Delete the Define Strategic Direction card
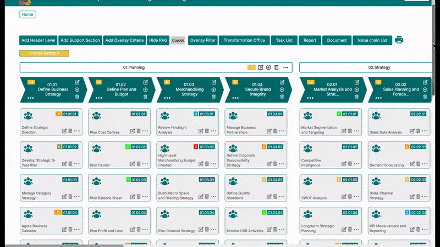The image size is (440, 247). pos(70,131)
